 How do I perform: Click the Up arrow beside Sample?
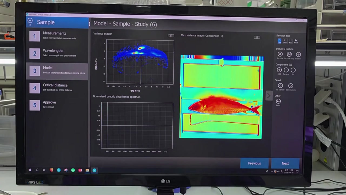(x=30, y=21)
